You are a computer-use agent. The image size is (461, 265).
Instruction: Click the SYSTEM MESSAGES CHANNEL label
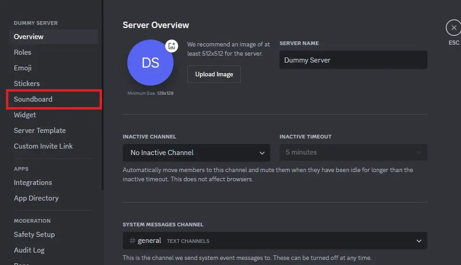click(163, 225)
